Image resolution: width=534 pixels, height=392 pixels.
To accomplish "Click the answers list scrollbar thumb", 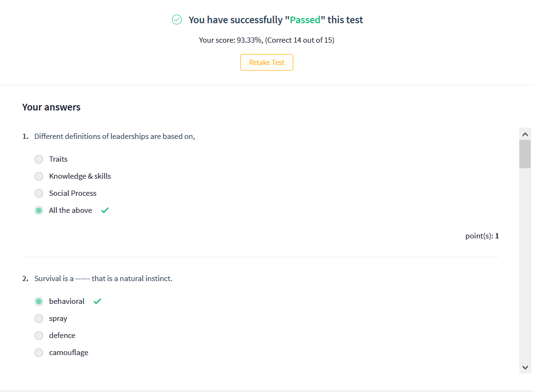I will click(525, 154).
